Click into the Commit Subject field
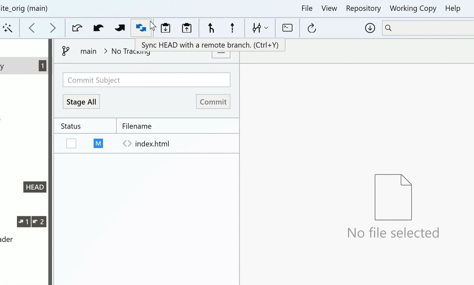 tap(146, 80)
